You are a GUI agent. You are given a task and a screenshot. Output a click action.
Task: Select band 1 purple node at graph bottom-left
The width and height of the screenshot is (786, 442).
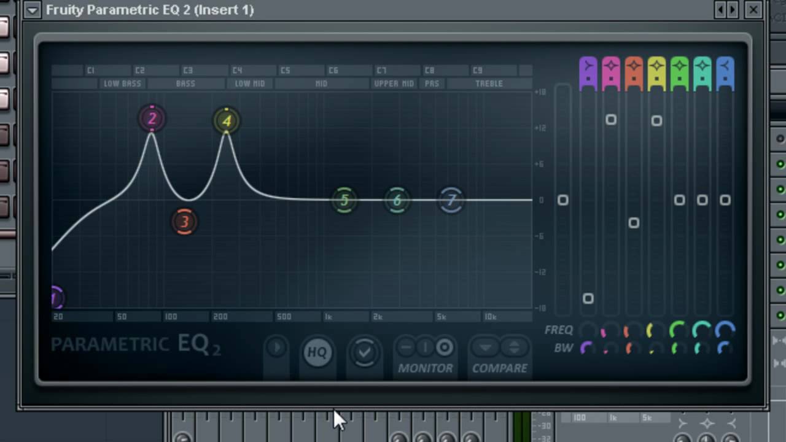(x=56, y=298)
